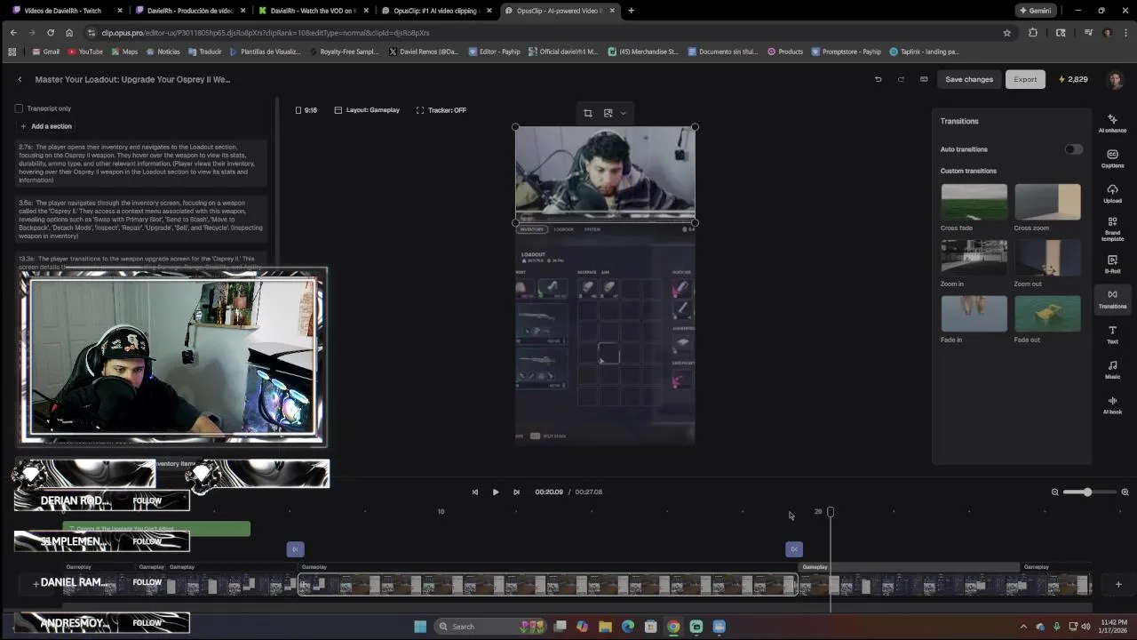
Task: Open Windows Start menu
Action: tap(420, 627)
